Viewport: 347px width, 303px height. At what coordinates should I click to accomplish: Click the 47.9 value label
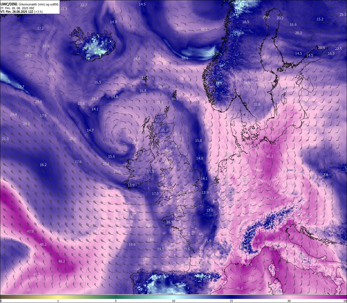[30, 232]
